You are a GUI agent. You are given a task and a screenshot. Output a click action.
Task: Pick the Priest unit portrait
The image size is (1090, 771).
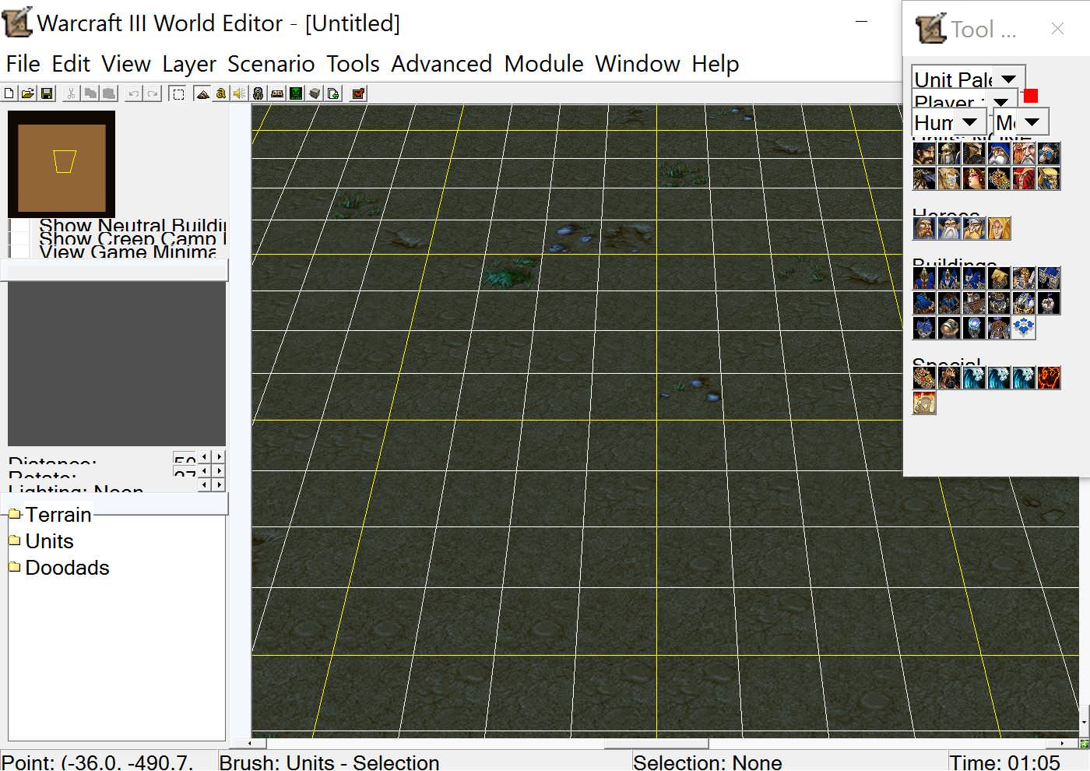point(949,178)
